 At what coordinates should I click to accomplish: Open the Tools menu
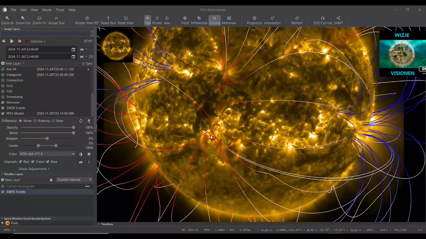(x=60, y=10)
